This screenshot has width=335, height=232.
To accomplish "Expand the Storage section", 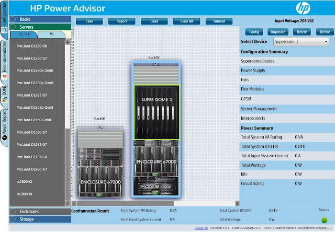I will click(40, 219).
